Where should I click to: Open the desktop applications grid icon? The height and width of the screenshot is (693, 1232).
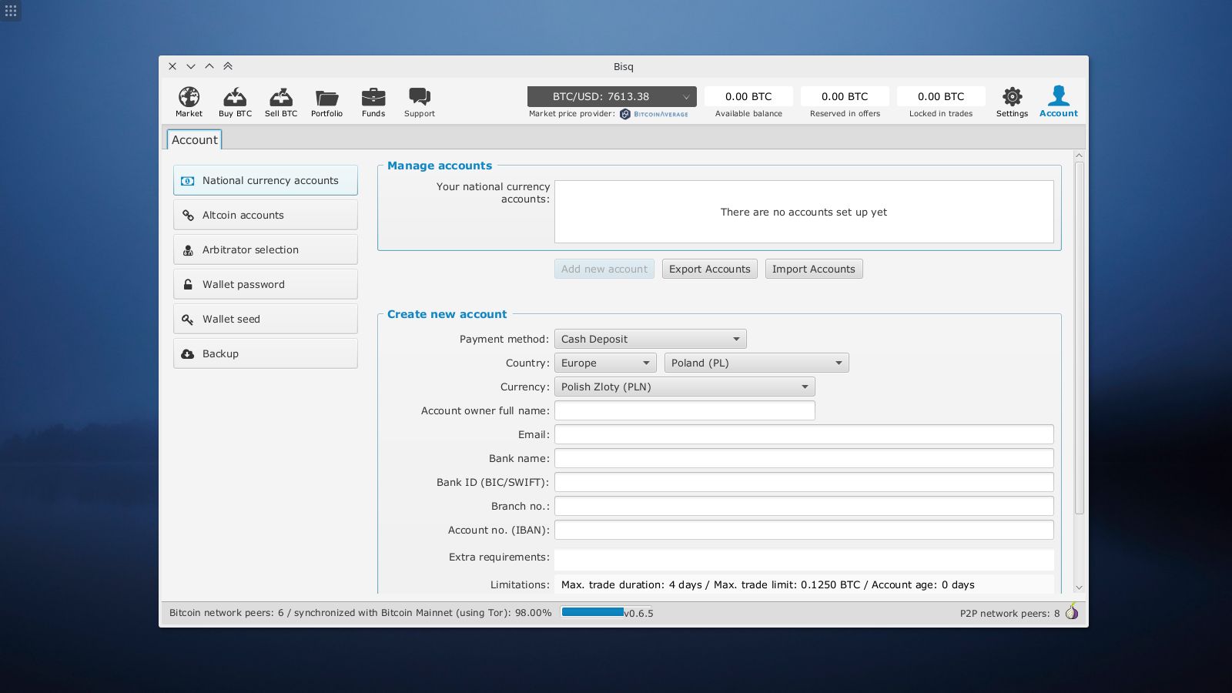pos(11,11)
